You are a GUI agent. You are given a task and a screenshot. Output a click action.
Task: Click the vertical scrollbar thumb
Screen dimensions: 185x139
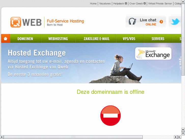tap(183, 39)
